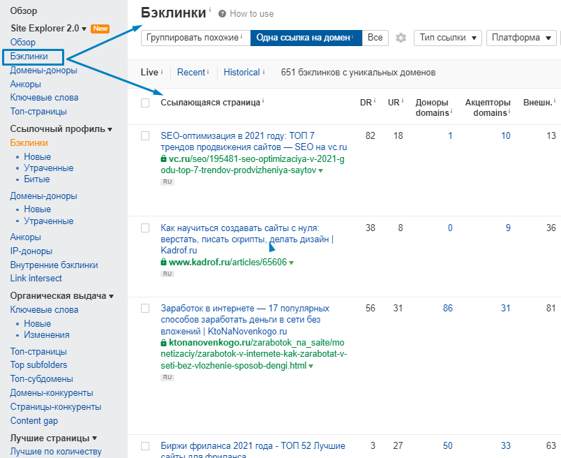Click Группировать похожие button
Viewport: 561px width, 458px height.
point(195,38)
